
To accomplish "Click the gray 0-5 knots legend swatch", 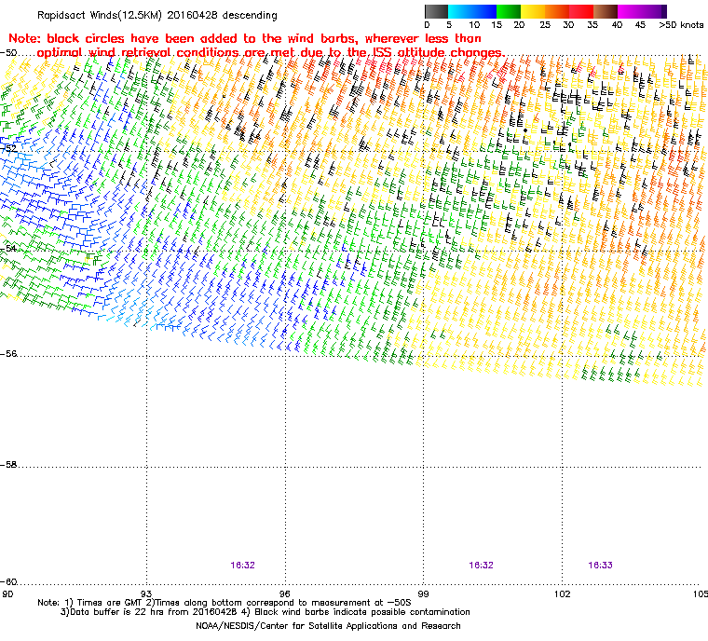I will 436,11.
